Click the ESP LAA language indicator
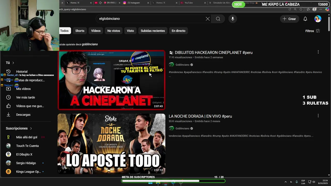Image resolution: width=331 pixels, height=186 pixels. click(303, 182)
